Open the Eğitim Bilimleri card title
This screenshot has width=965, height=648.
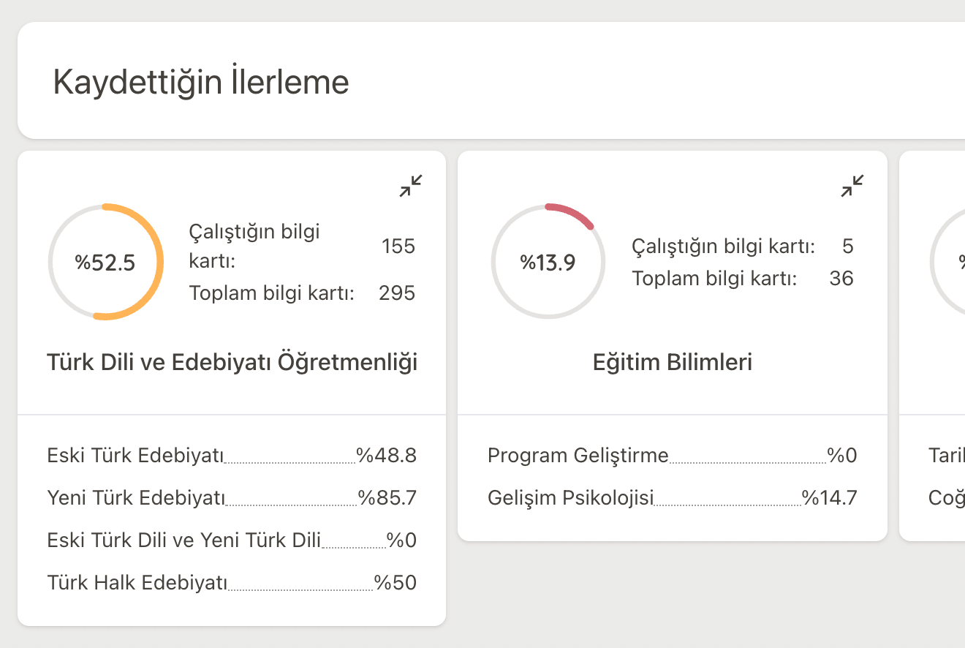[x=673, y=362]
